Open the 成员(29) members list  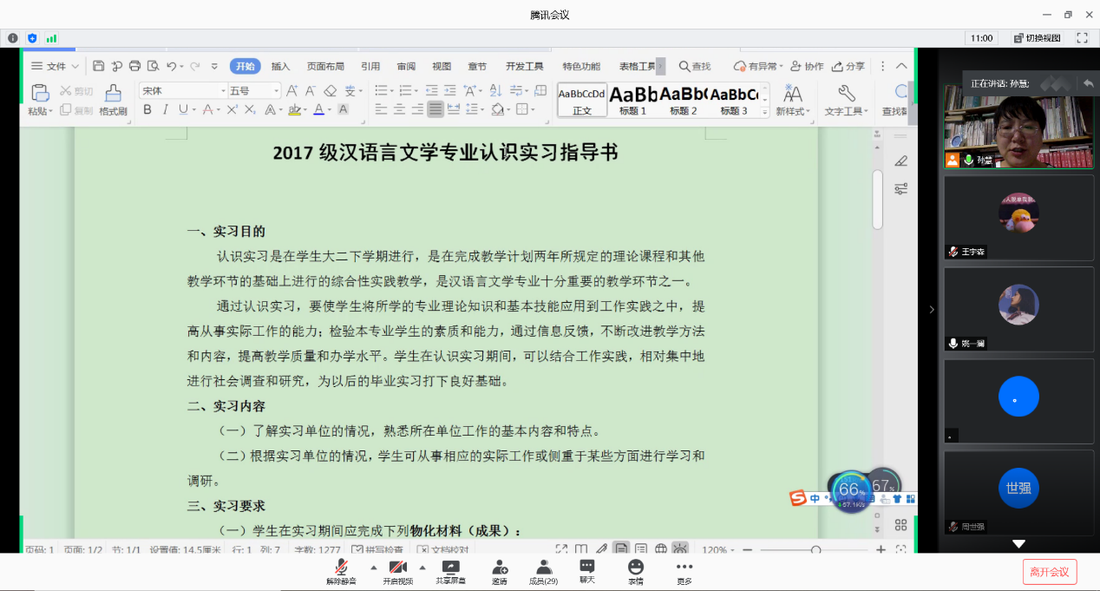(544, 568)
